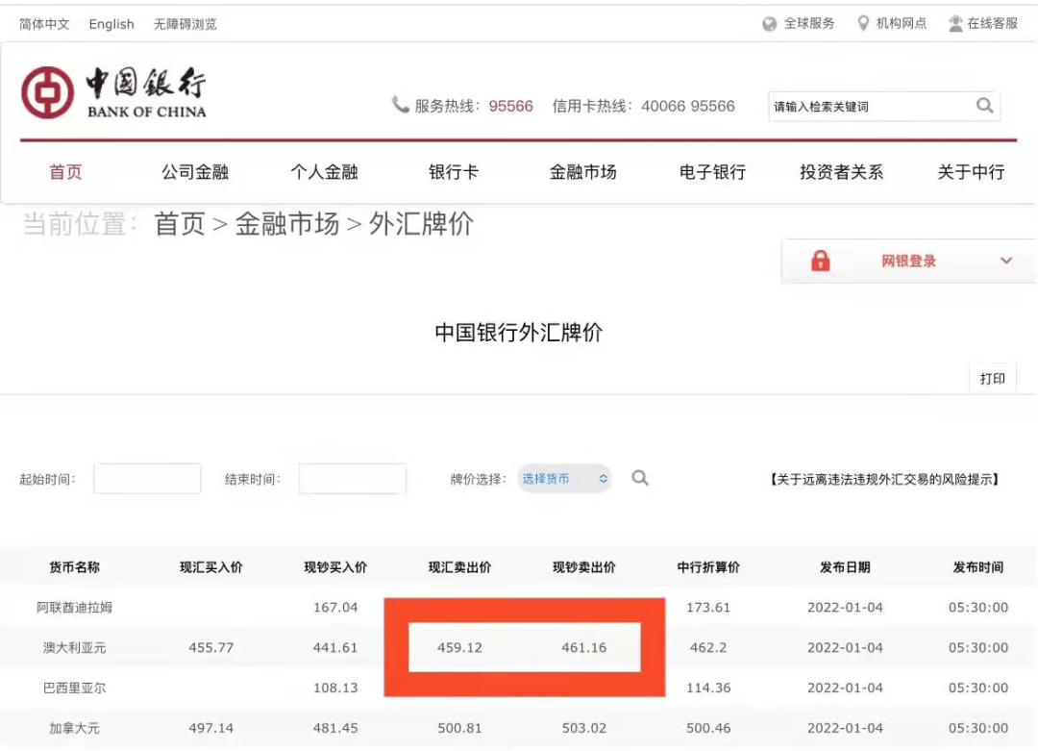Click the Bank of China logo
The height and width of the screenshot is (751, 1038).
tap(113, 92)
